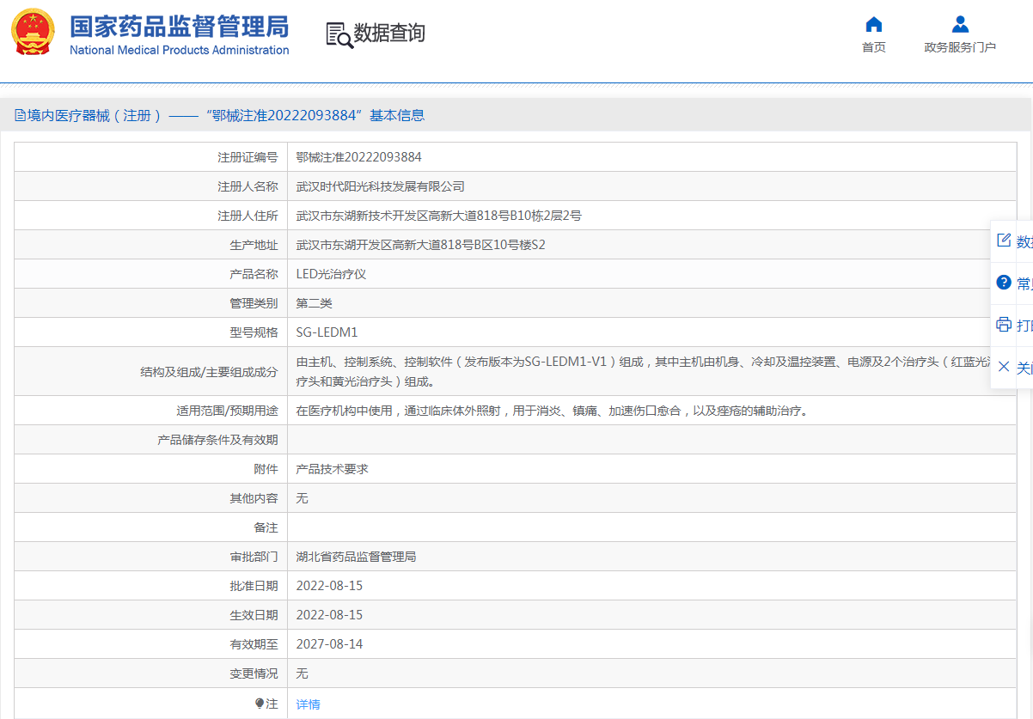Open the 详情 link

[308, 704]
